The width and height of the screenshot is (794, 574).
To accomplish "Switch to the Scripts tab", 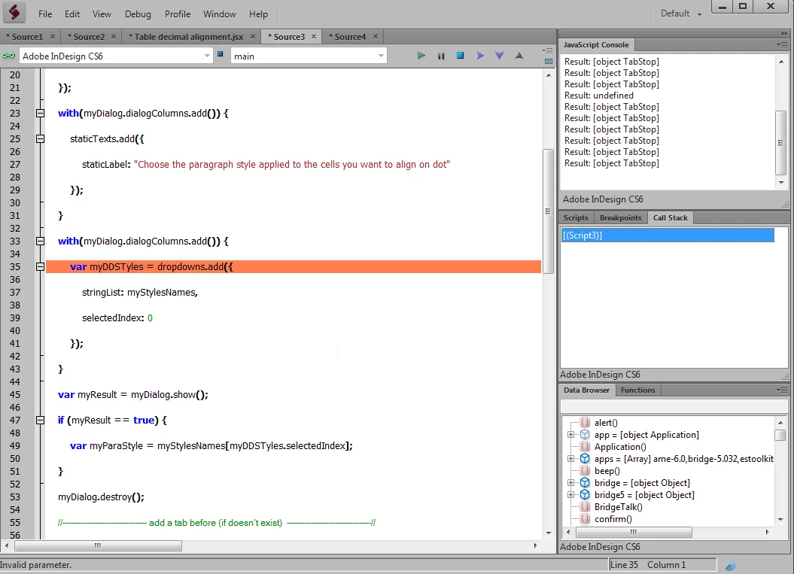I will click(576, 217).
